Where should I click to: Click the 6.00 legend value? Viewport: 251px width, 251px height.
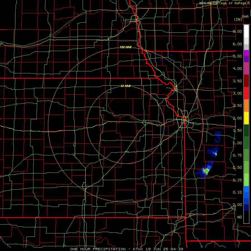point(237,44)
